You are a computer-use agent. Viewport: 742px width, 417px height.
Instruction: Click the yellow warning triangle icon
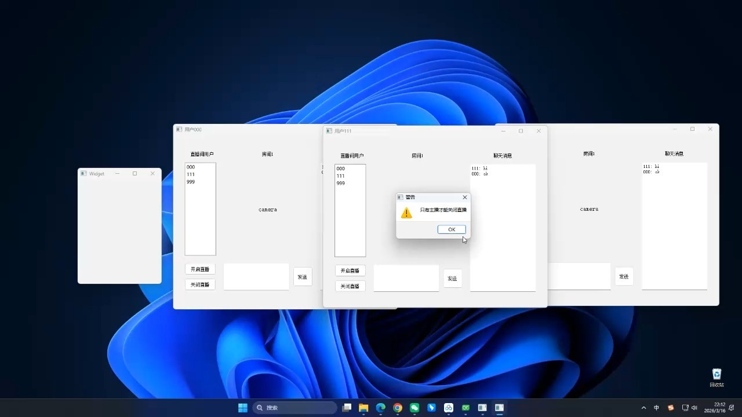[406, 213]
